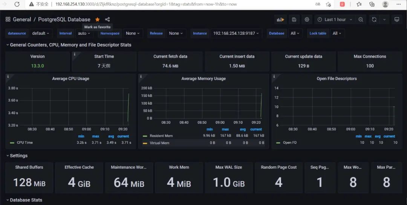Click the Average CPU Usage info icon
The image size is (407, 205).
tap(8, 77)
